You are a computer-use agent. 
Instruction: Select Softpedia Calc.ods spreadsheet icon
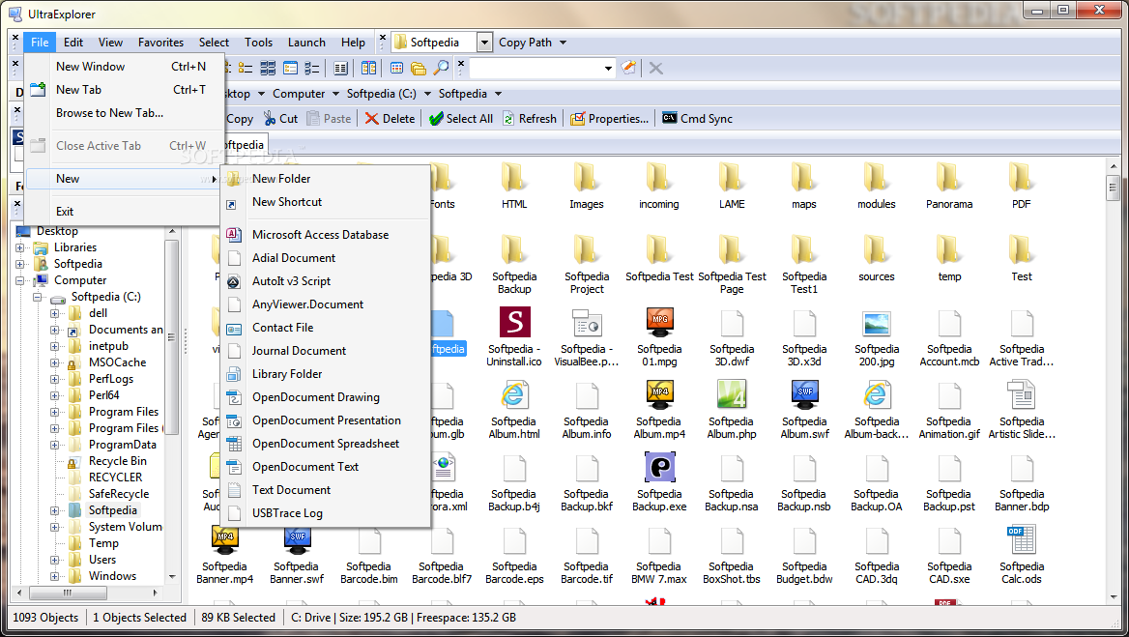click(1021, 539)
